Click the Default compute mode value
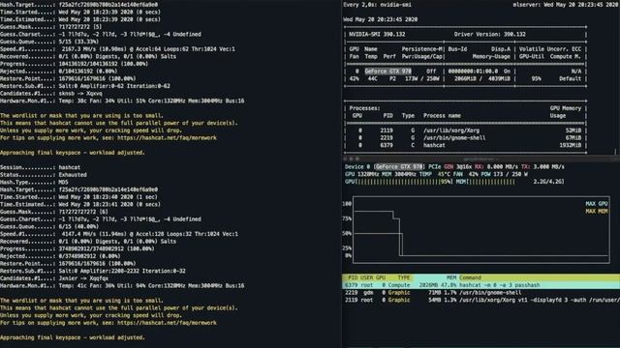 click(570, 79)
